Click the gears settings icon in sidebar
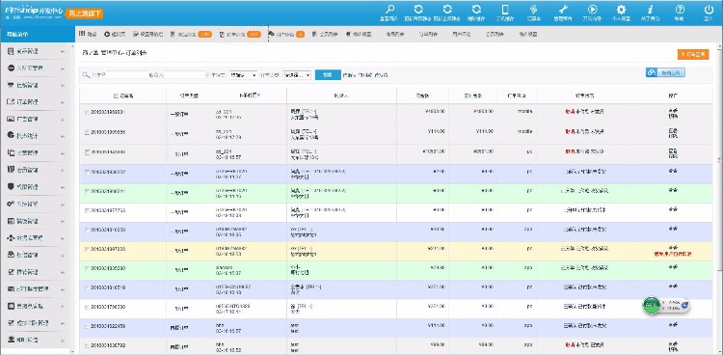This screenshot has height=355, width=723. 11,204
